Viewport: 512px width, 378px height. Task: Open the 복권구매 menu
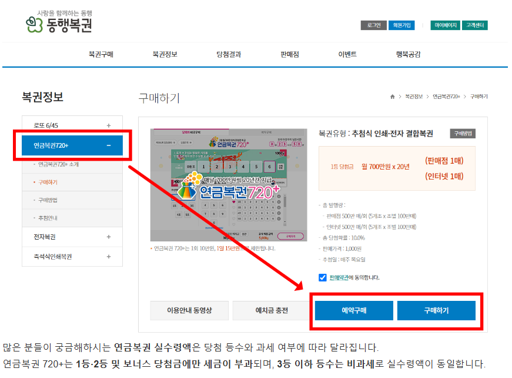101,54
